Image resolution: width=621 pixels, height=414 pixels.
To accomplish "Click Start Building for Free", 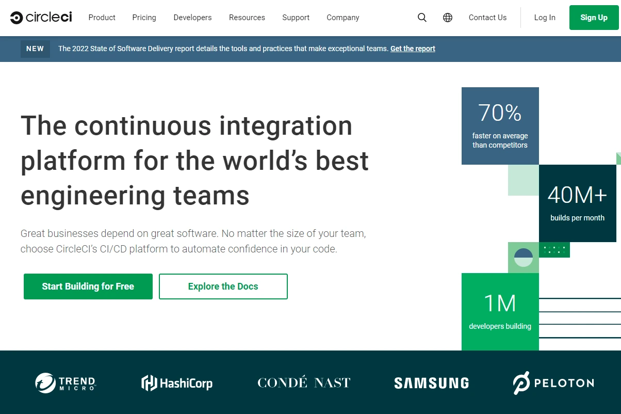I will click(88, 286).
